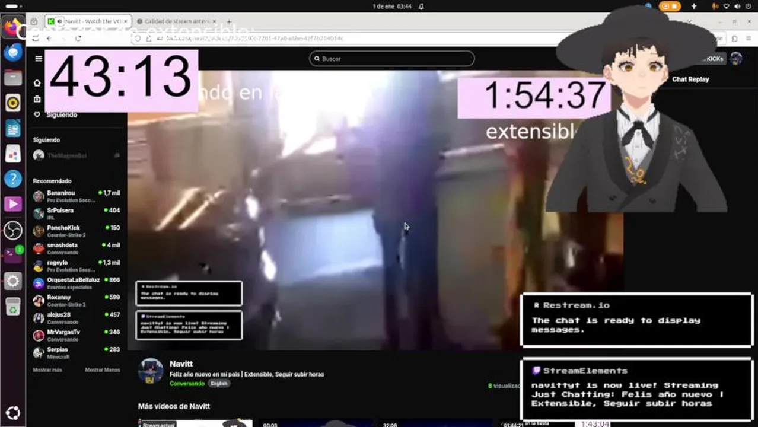The width and height of the screenshot is (758, 427).
Task: Toggle the Kick sidebar hamburger menu
Action: click(x=39, y=59)
